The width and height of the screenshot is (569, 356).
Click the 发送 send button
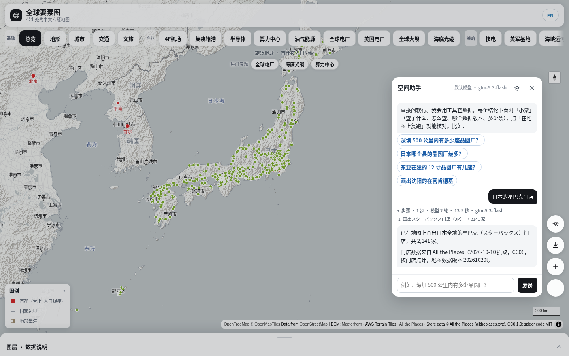(528, 285)
